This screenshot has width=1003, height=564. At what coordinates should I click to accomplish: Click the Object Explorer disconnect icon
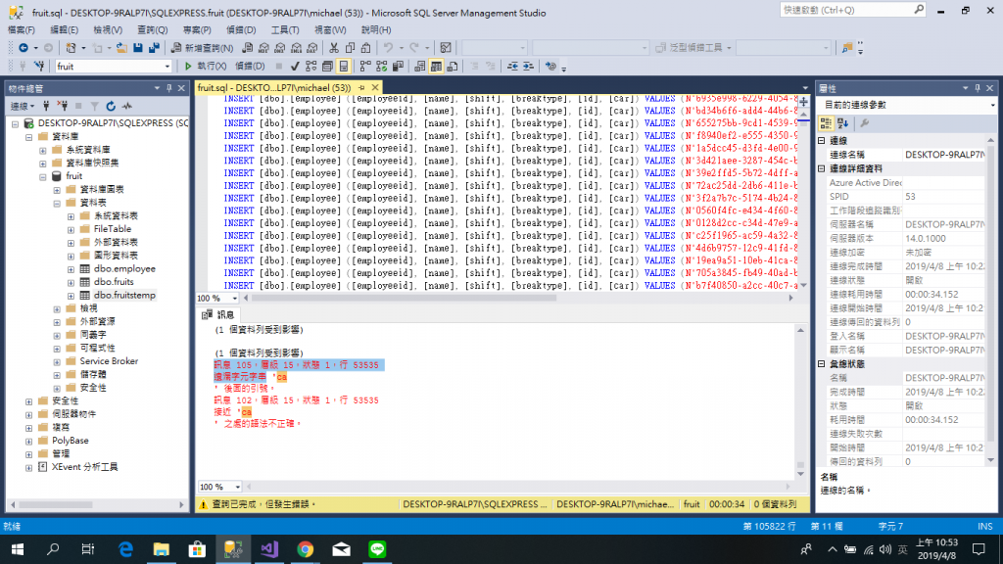point(62,106)
